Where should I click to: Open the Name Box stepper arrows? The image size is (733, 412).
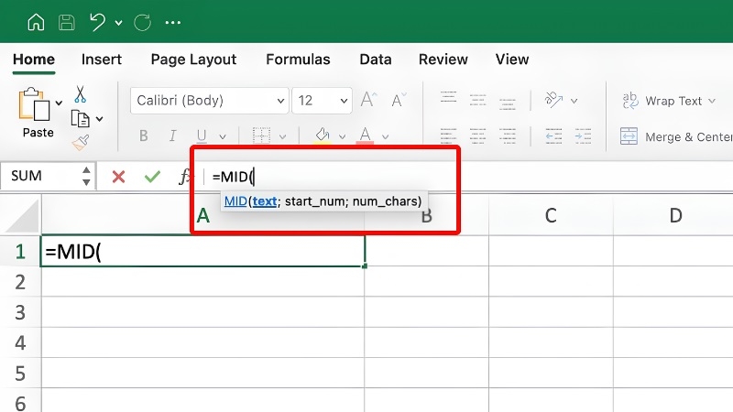pos(86,176)
